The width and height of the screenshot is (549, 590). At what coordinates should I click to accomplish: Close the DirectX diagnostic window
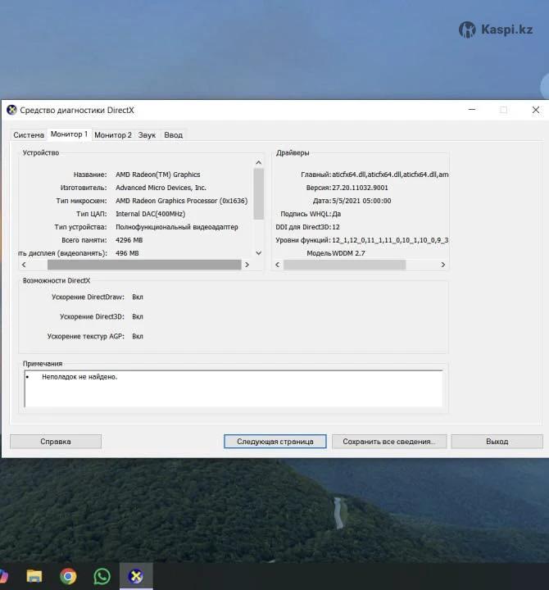pyautogui.click(x=536, y=110)
